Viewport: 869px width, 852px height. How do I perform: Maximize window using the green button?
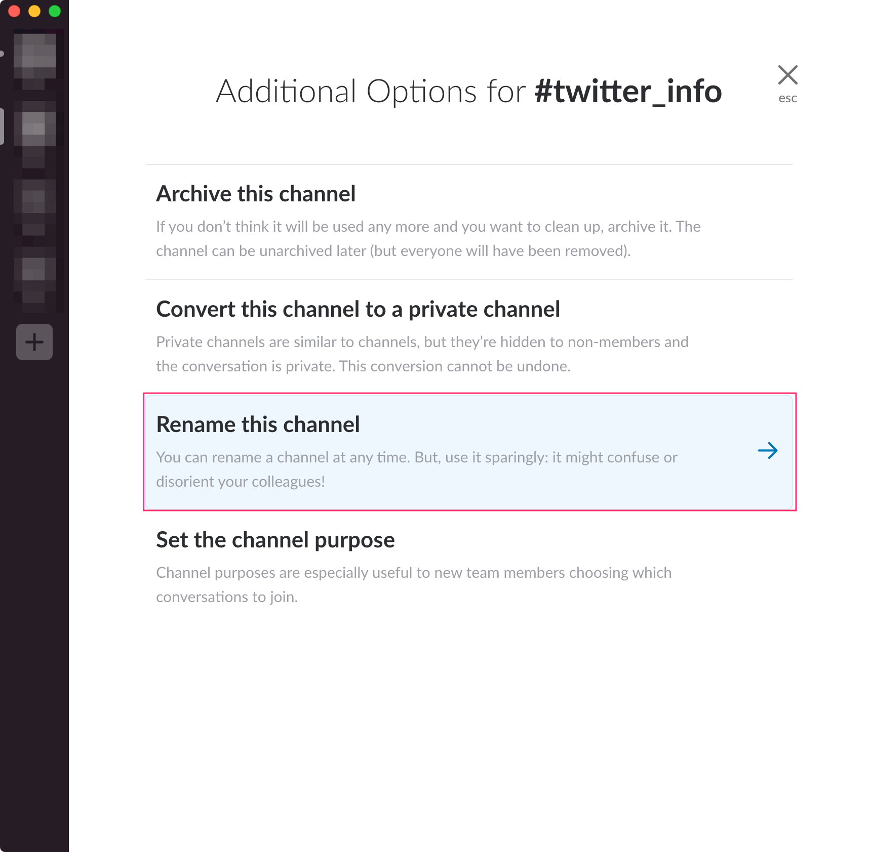pyautogui.click(x=55, y=11)
